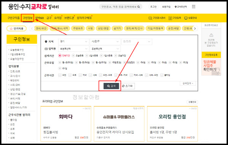Check the 풀타임 working time checkbox
This screenshot has height=145, width=228.
[x=162, y=75]
